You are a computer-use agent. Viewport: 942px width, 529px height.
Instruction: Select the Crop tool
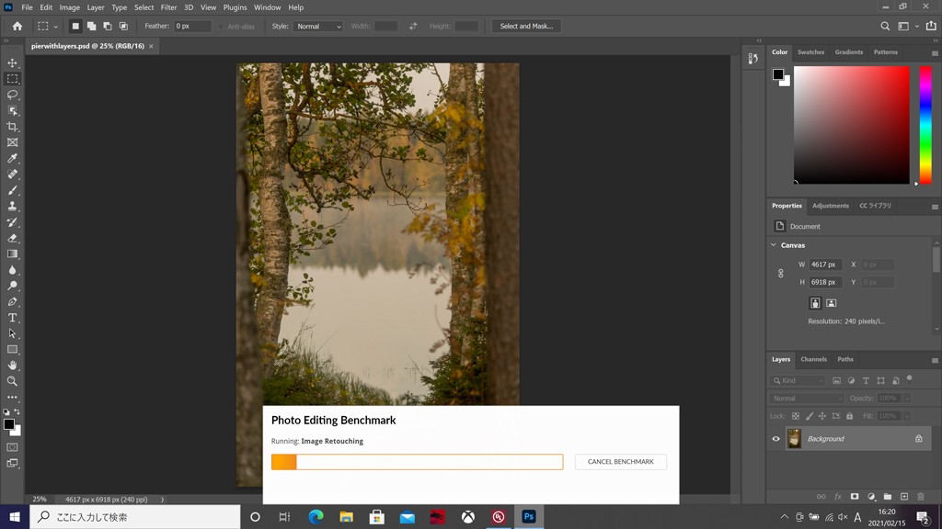click(x=13, y=127)
